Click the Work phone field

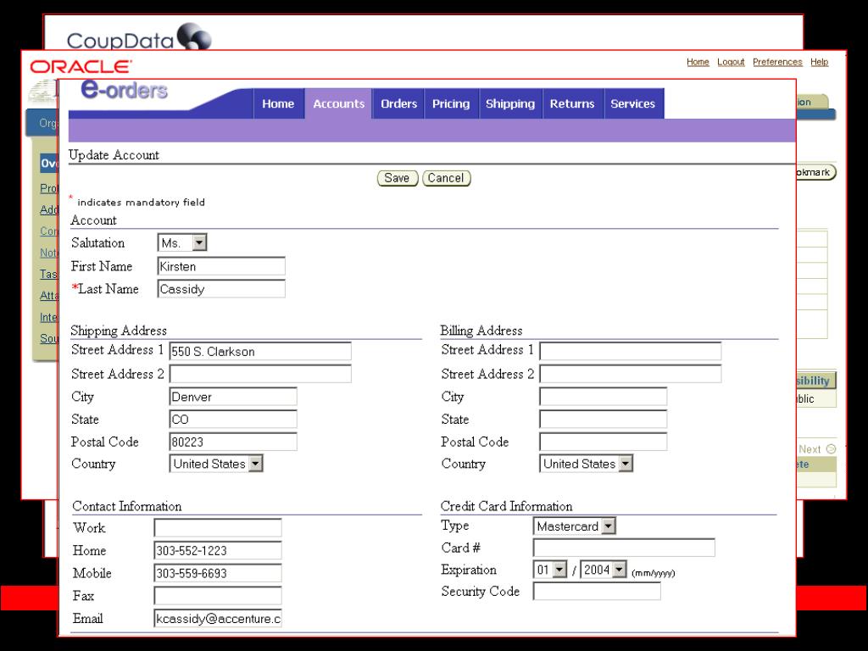pos(218,527)
